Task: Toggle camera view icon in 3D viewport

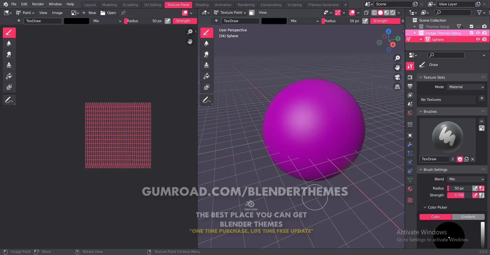Action: tap(397, 77)
